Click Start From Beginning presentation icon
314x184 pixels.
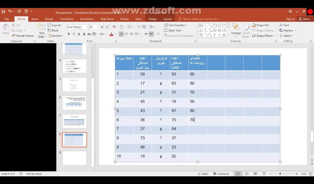coord(26,11)
